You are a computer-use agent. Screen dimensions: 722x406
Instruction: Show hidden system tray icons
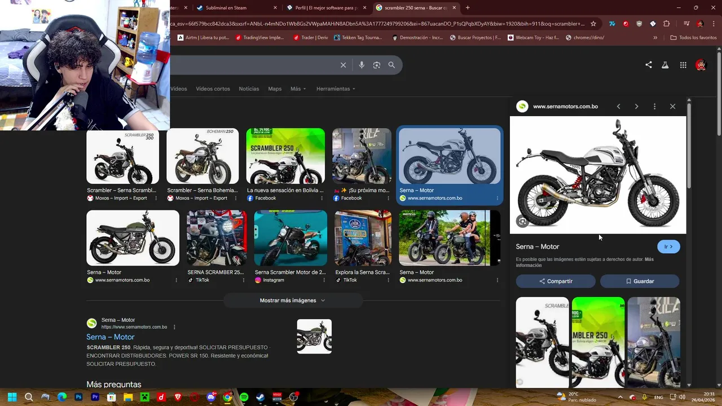point(620,397)
